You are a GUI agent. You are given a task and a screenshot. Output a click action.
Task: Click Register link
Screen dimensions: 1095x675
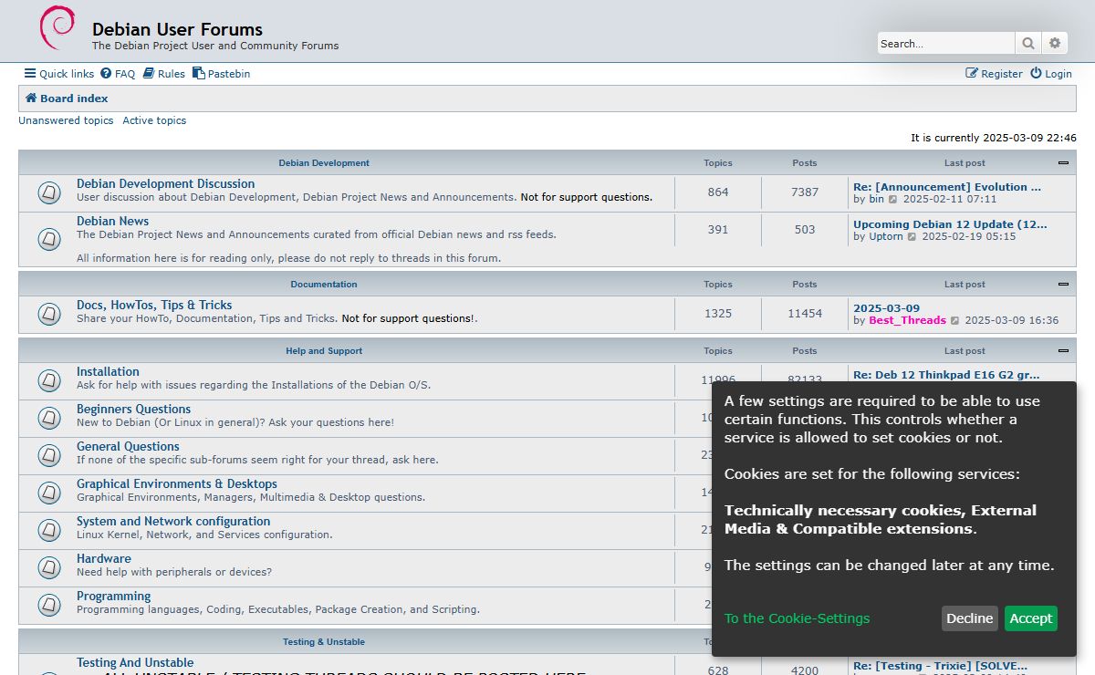click(994, 74)
